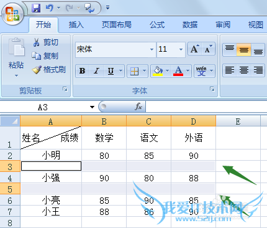This screenshot has height=228, width=267.
Task: Click the Select All corner of the sheet
Action: point(10,121)
